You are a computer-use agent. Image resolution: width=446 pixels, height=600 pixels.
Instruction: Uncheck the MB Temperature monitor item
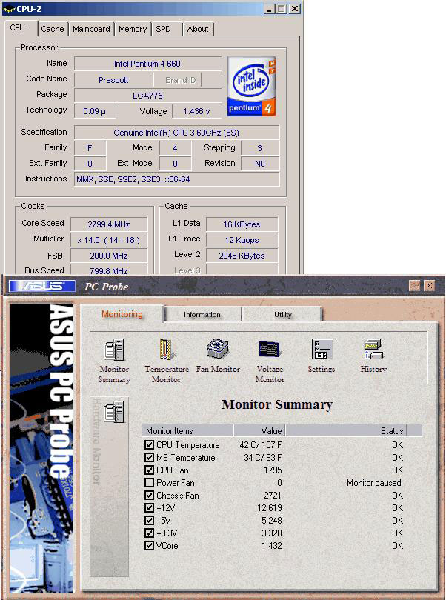point(150,457)
